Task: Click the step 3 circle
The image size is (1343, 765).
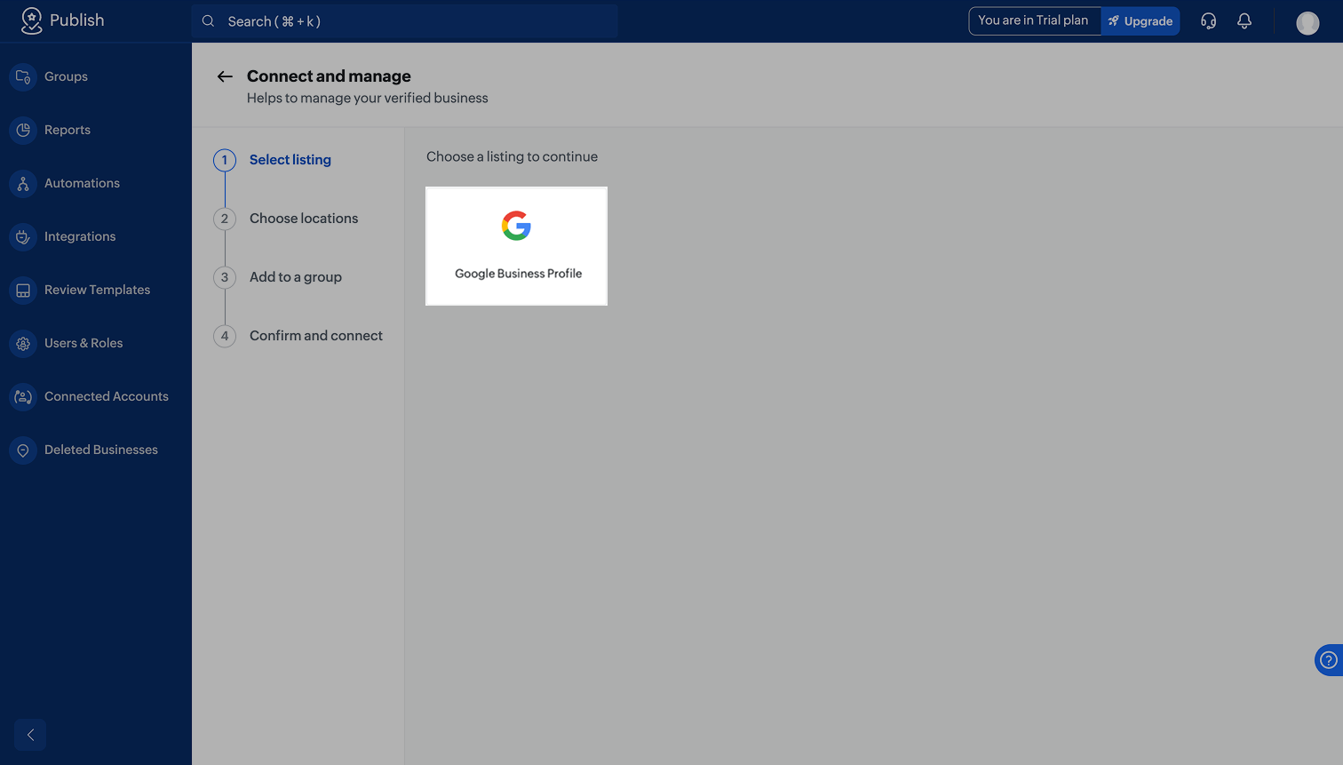Action: pyautogui.click(x=225, y=277)
